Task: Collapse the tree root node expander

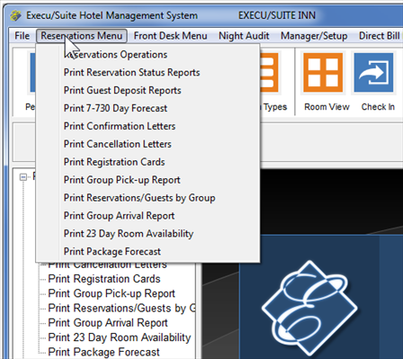Action: pos(23,177)
